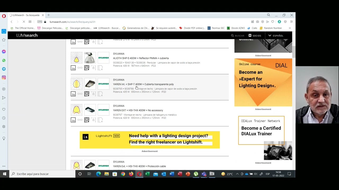The height and width of the screenshot is (190, 339).
Task: Open Dividir PDF online bookmark
Action: pyautogui.click(x=192, y=28)
